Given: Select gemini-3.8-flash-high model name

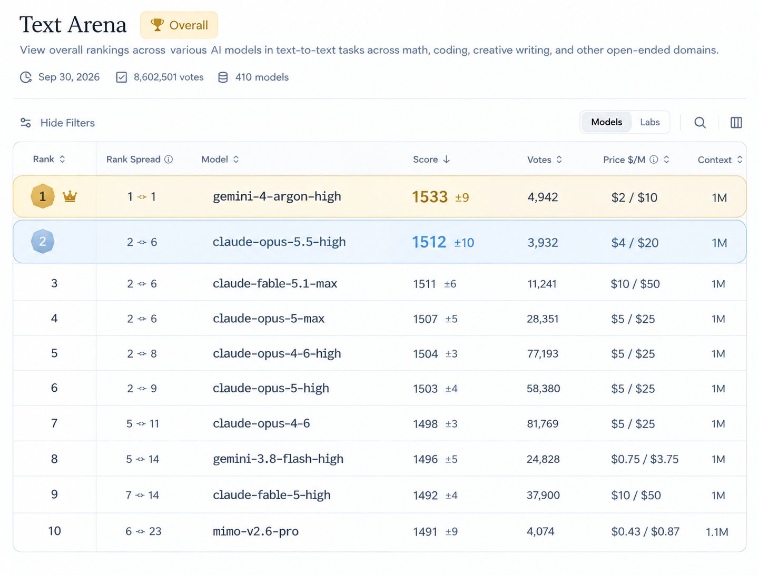Looking at the screenshot, I should pyautogui.click(x=278, y=459).
